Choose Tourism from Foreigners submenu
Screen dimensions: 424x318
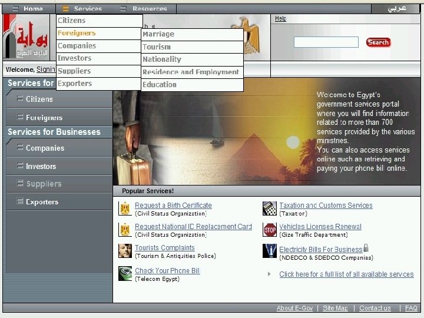pyautogui.click(x=192, y=47)
